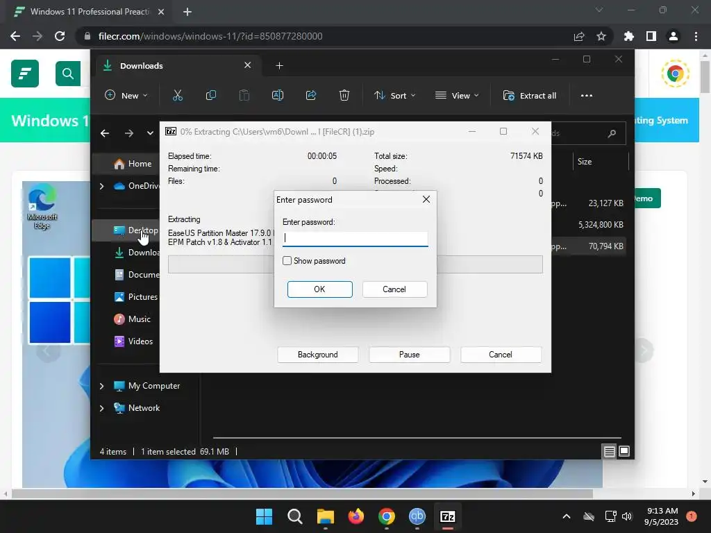This screenshot has height=533, width=711.
Task: Open Chrome tab search chevron
Action: pyautogui.click(x=599, y=10)
